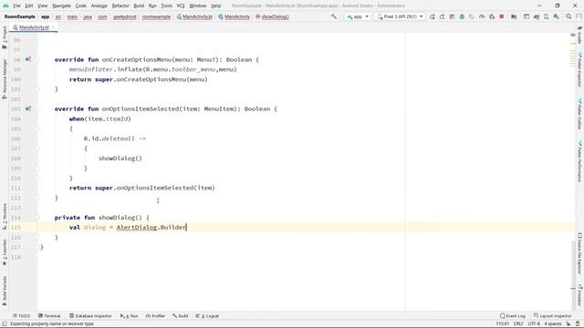Click the showDialog() call on line 108

120,159
